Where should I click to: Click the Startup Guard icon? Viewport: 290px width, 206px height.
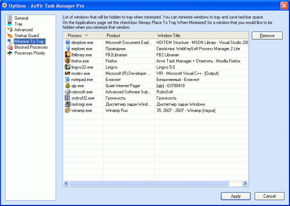(10, 36)
